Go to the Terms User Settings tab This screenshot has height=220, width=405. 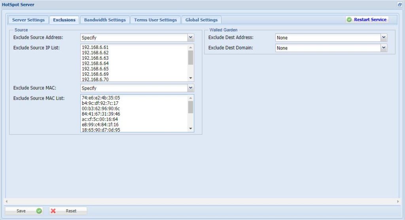(155, 20)
